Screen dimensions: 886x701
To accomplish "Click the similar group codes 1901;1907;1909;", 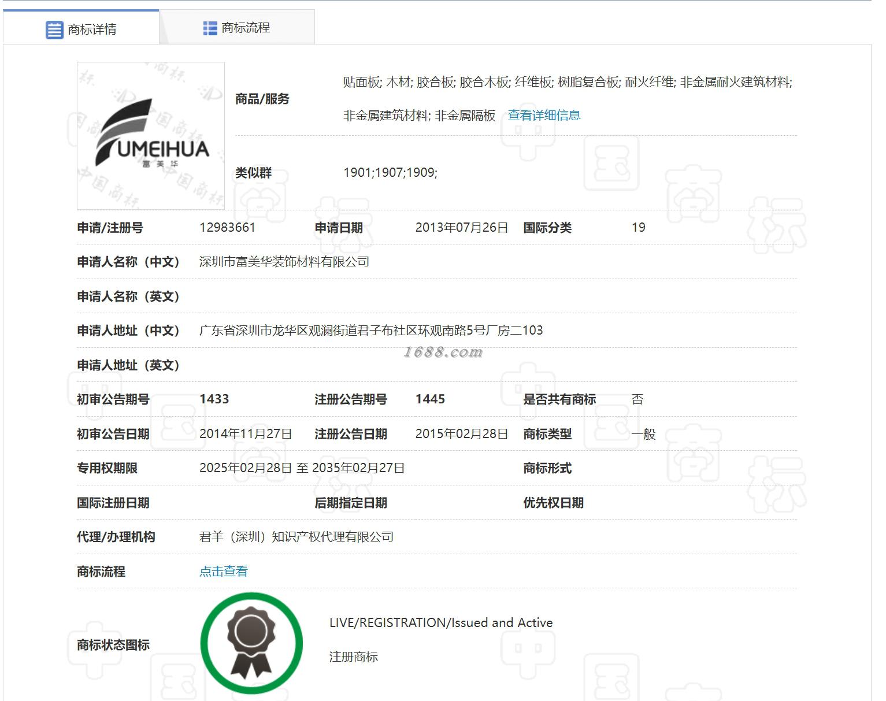I will pyautogui.click(x=390, y=172).
